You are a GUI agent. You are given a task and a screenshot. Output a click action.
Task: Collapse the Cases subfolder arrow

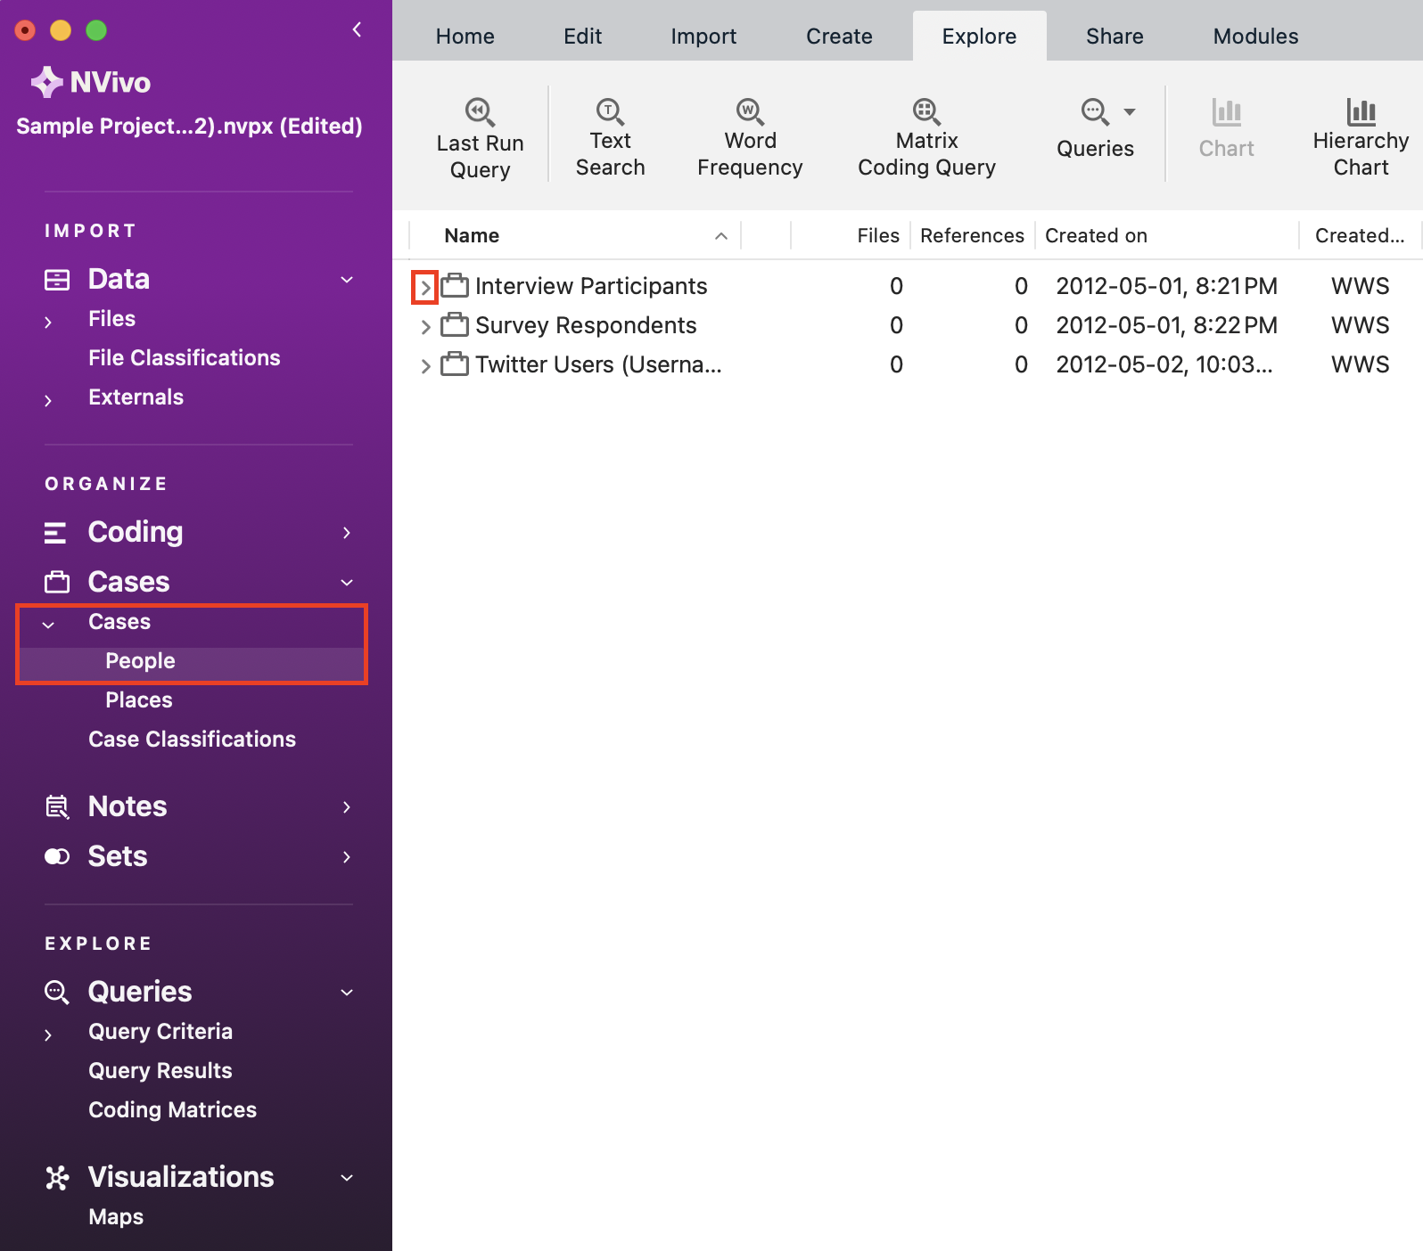pos(48,625)
